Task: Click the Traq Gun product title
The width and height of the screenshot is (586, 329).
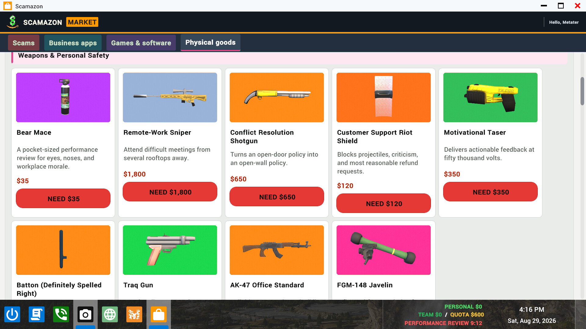Action: tap(138, 285)
